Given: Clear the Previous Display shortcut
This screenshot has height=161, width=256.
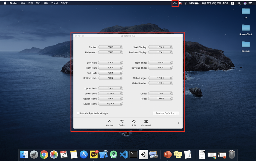Looking at the screenshot, I should pos(171,52).
